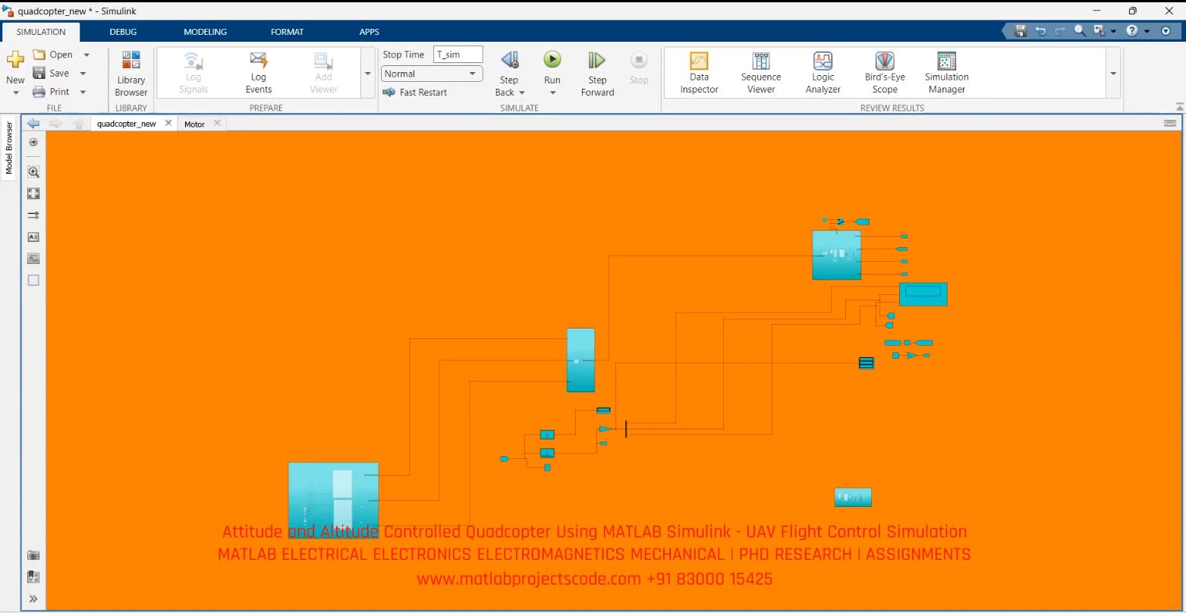Click the Area box tool in palette
The image size is (1186, 613).
point(33,280)
